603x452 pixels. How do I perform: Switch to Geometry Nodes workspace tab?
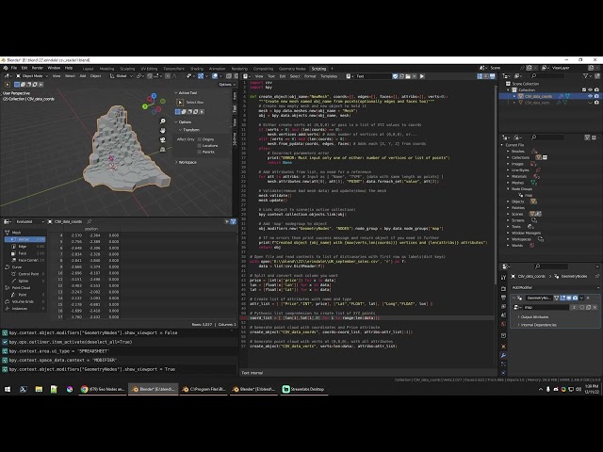click(x=292, y=69)
